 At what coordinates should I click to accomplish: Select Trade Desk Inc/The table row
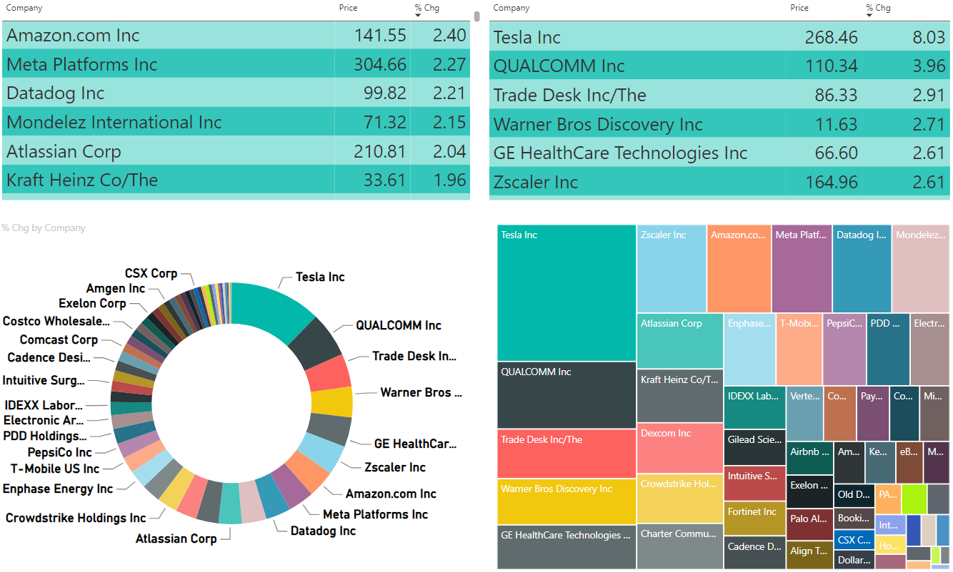720,95
